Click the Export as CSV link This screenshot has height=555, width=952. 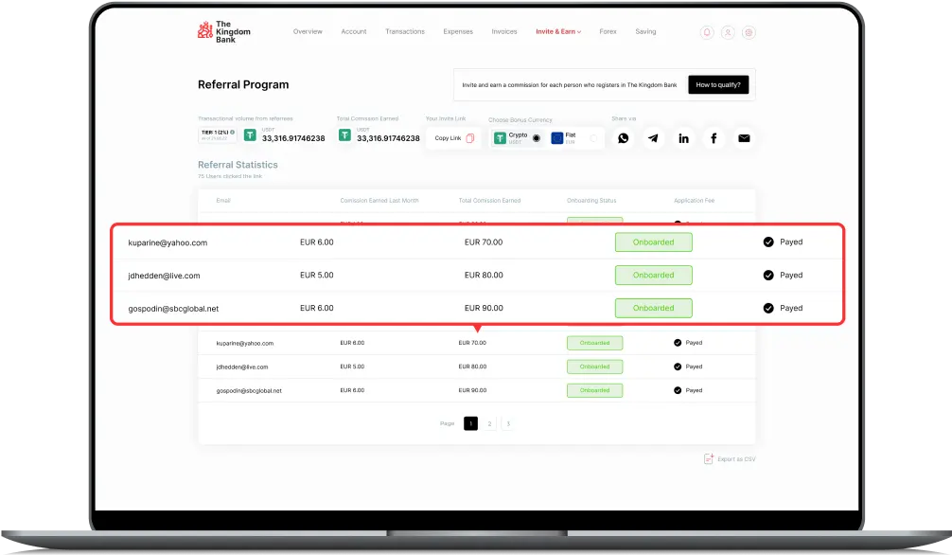pyautogui.click(x=730, y=459)
